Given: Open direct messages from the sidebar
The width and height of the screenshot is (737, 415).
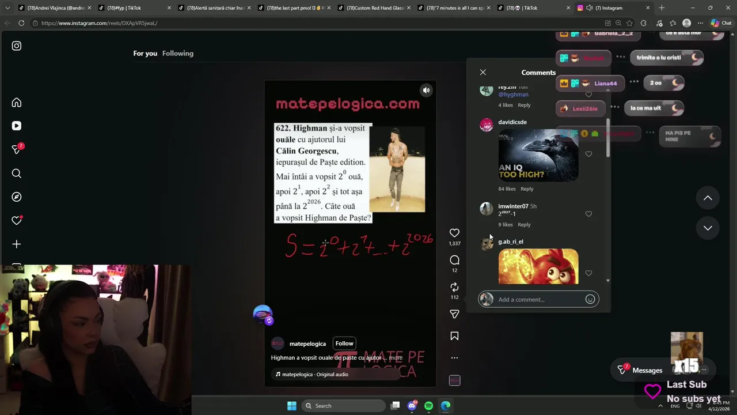Looking at the screenshot, I should (x=17, y=149).
